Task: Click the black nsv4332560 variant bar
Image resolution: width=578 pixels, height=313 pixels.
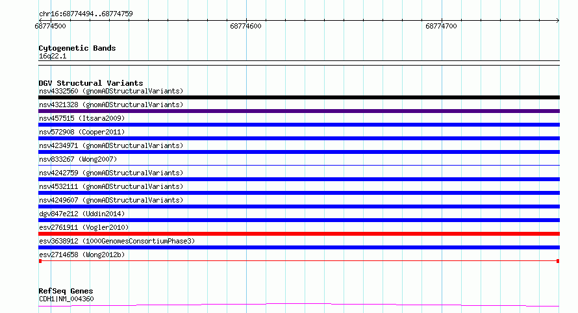Action: [x=299, y=97]
